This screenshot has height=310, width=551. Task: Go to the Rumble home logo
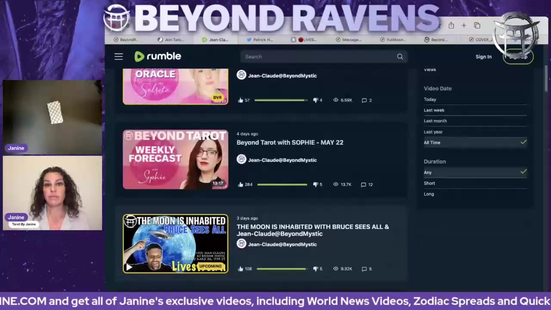pyautogui.click(x=158, y=56)
